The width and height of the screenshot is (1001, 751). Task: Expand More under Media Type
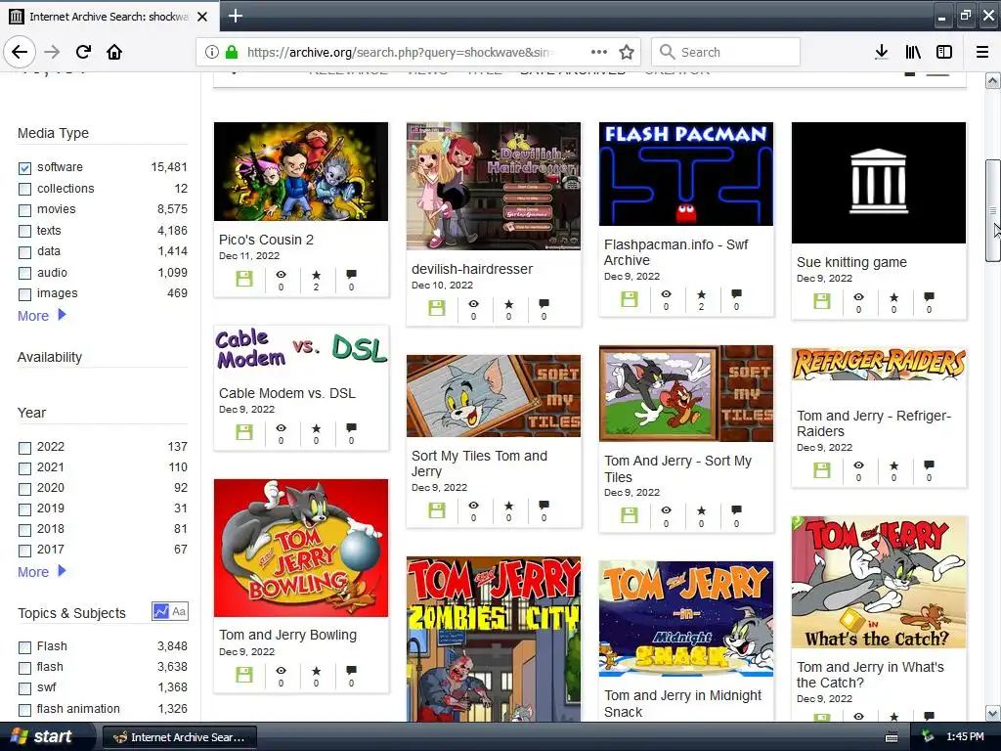click(x=41, y=316)
